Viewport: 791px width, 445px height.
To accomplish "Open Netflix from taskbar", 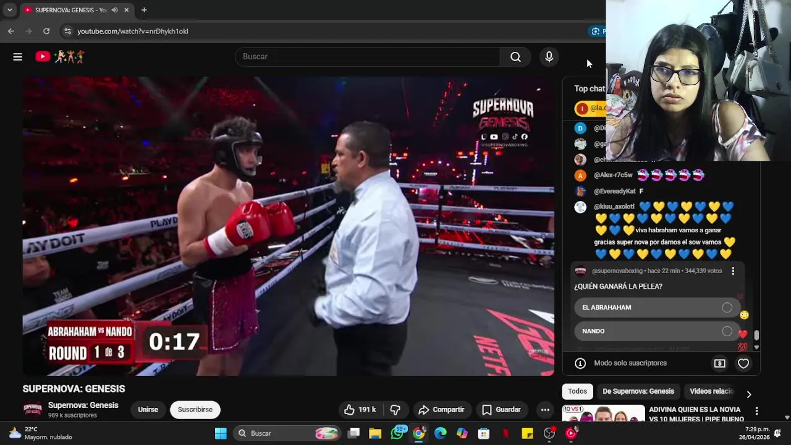I will pyautogui.click(x=505, y=433).
